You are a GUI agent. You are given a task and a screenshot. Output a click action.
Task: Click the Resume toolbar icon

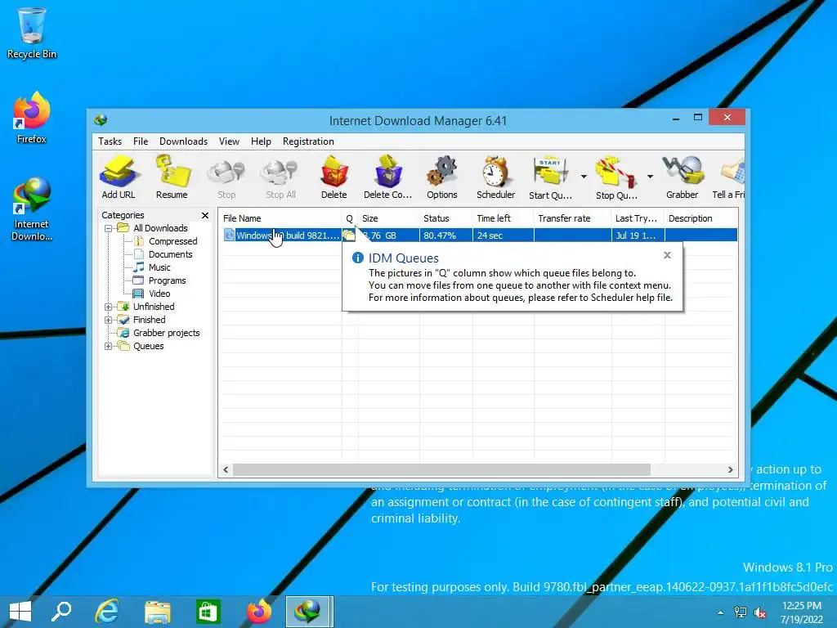172,177
